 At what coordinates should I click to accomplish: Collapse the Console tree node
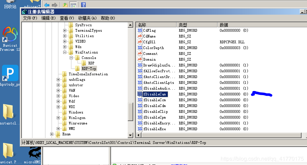71,58
